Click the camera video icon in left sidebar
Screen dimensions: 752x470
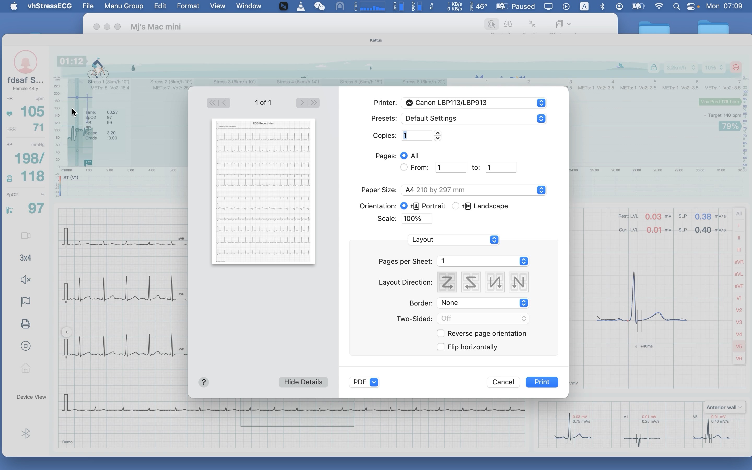[x=26, y=236]
